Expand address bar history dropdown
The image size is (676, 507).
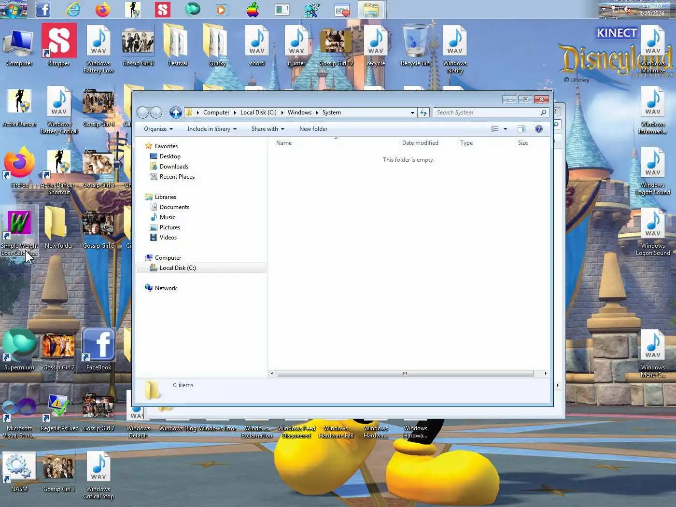[412, 113]
